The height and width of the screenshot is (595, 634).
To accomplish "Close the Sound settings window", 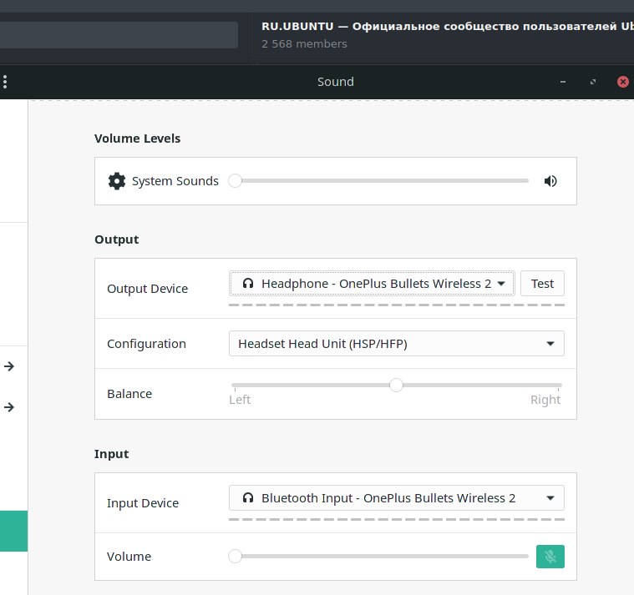I will [622, 82].
